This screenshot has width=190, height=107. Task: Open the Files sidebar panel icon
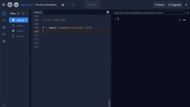pos(4,13)
